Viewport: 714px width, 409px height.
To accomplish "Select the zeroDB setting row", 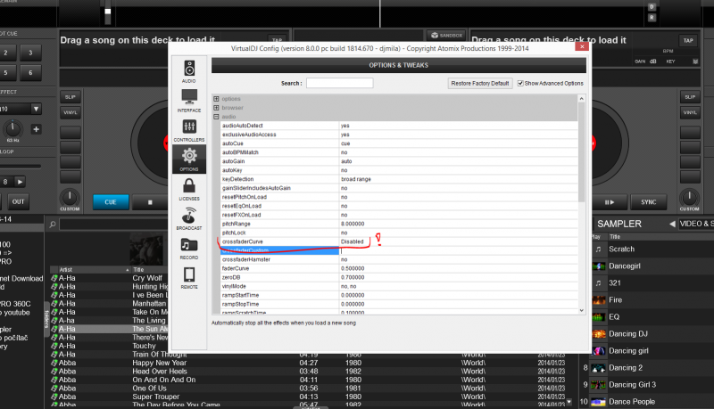I will (399, 277).
